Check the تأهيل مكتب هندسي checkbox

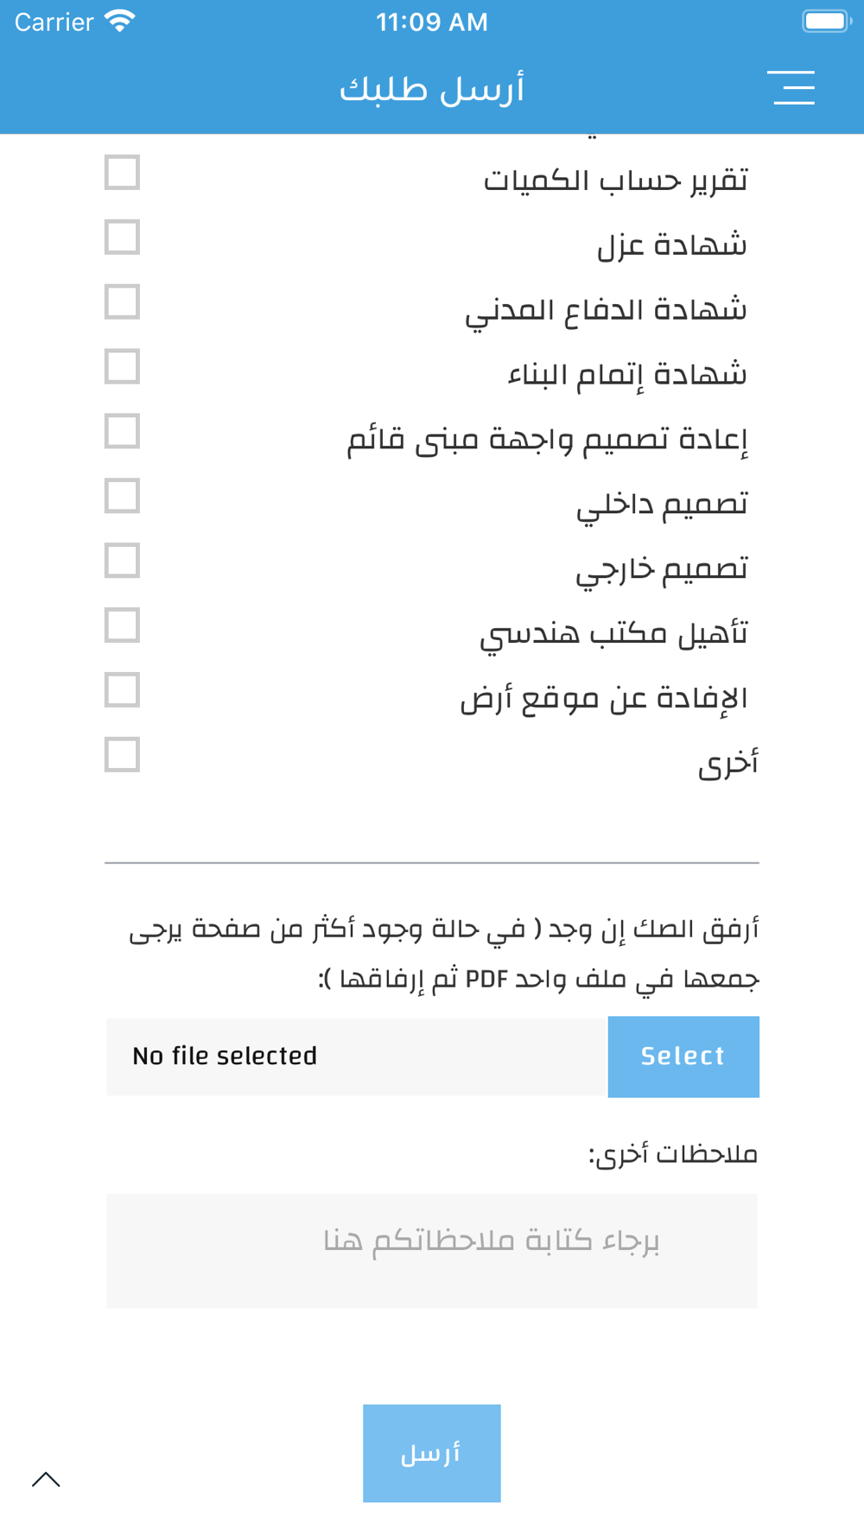(x=122, y=625)
